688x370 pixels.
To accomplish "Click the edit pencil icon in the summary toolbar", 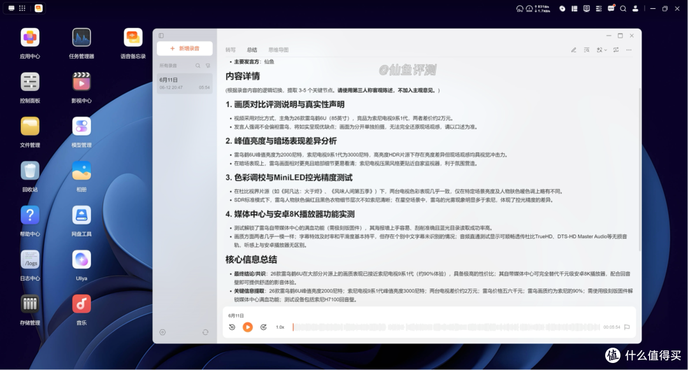I will pyautogui.click(x=573, y=50).
